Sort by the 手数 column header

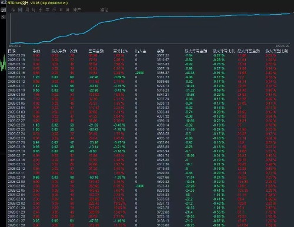[x=36, y=51]
